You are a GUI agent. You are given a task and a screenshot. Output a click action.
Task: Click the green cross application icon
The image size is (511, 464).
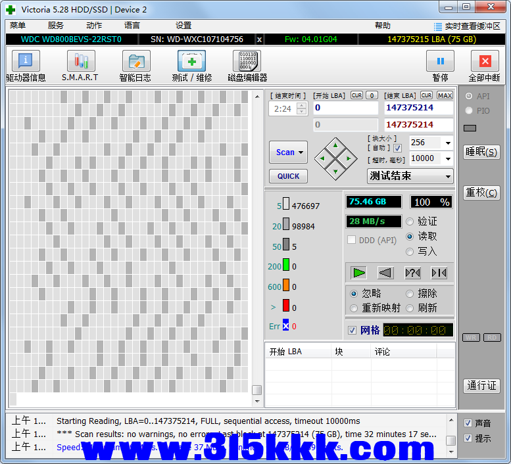11,9
